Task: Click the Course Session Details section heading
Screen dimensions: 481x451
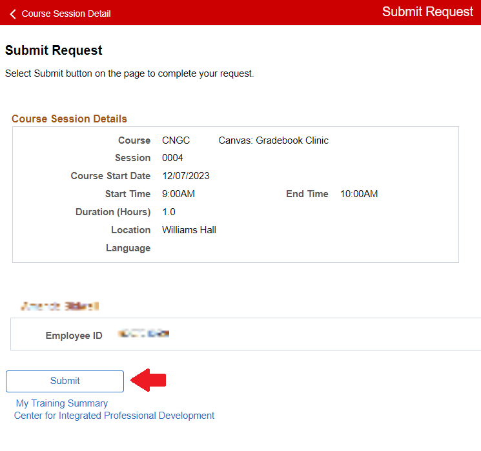Action: click(x=69, y=119)
